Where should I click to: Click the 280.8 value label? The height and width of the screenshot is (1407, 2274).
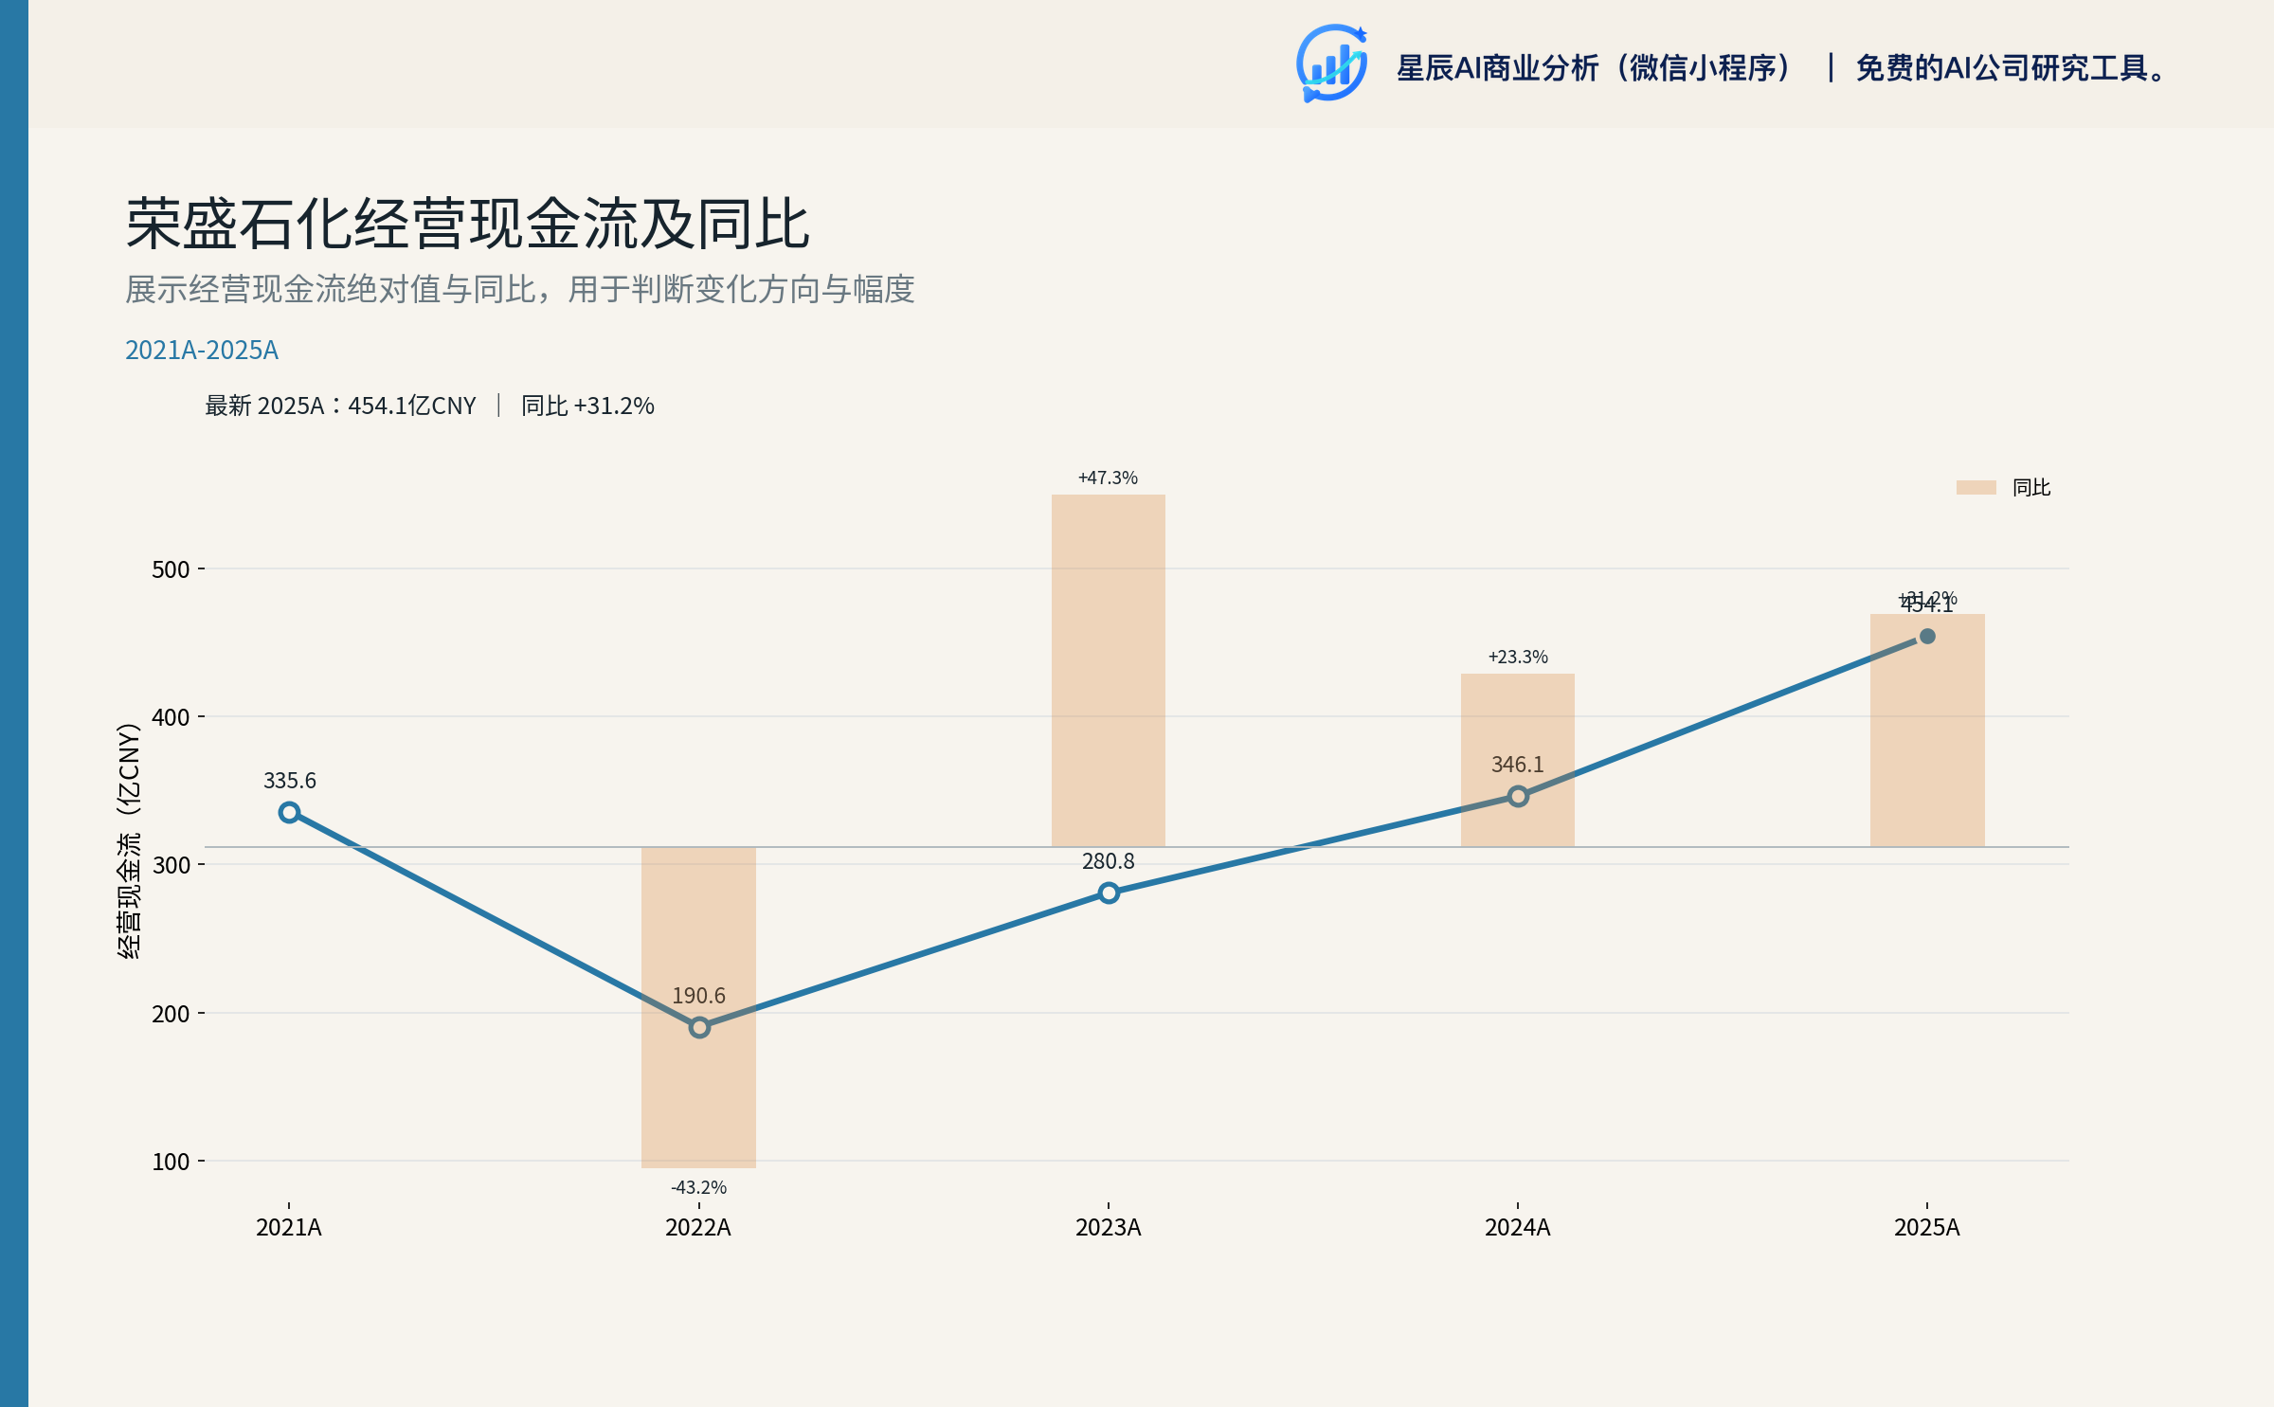click(1109, 861)
